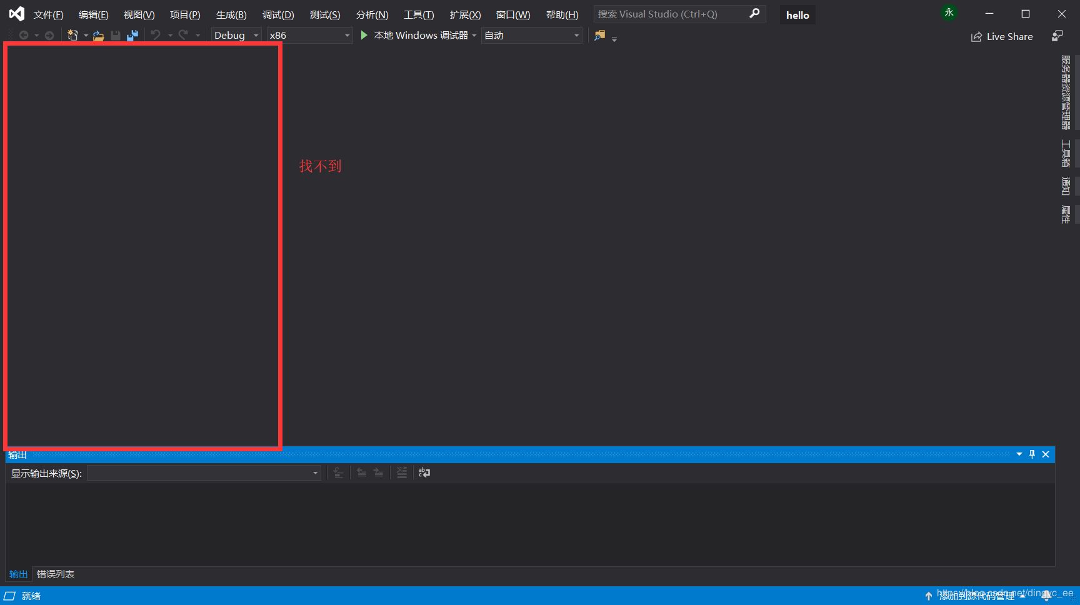Click the Live Share button
This screenshot has width=1080, height=605.
1002,36
